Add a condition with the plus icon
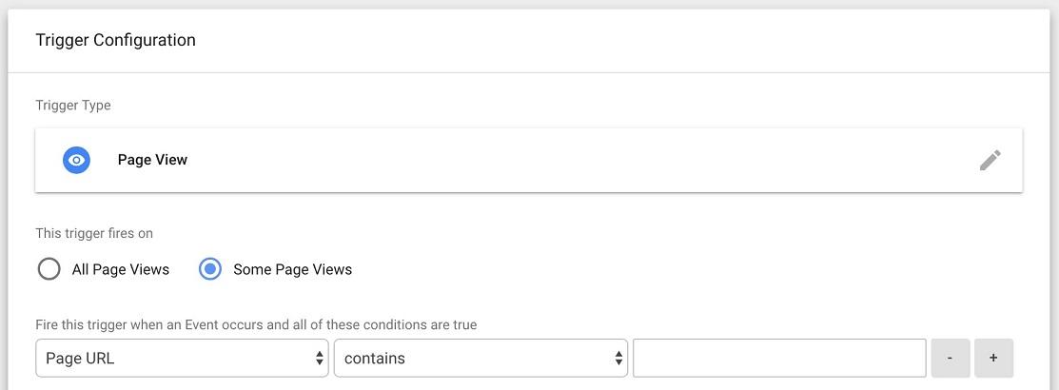 [x=993, y=359]
